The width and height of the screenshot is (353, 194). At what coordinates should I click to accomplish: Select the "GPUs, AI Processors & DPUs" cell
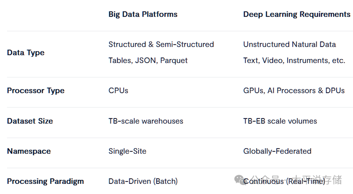294,90
